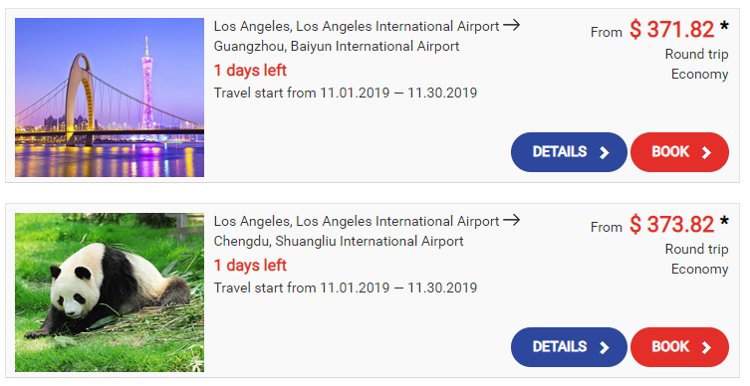
Task: Click chevron icon in Chengdu DETAILS button
Action: 605,348
